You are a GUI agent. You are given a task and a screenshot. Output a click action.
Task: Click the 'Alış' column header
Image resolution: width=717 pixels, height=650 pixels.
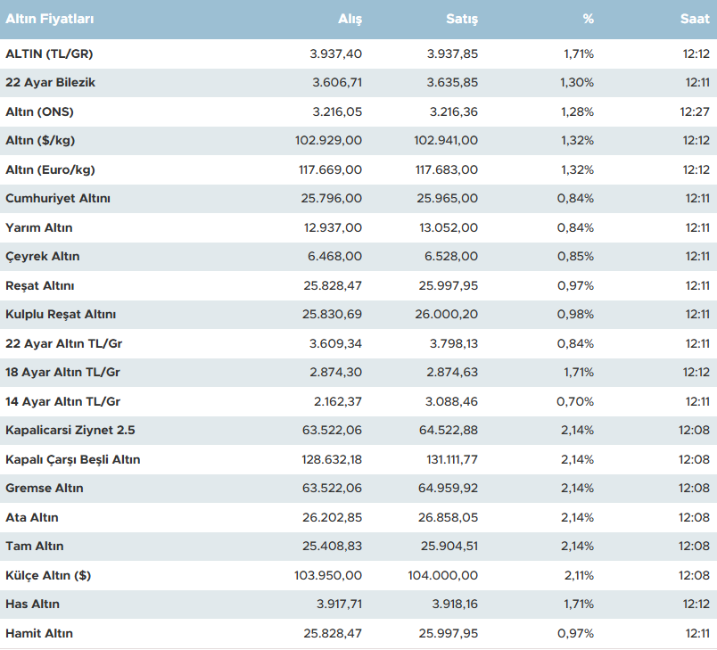pyautogui.click(x=350, y=19)
